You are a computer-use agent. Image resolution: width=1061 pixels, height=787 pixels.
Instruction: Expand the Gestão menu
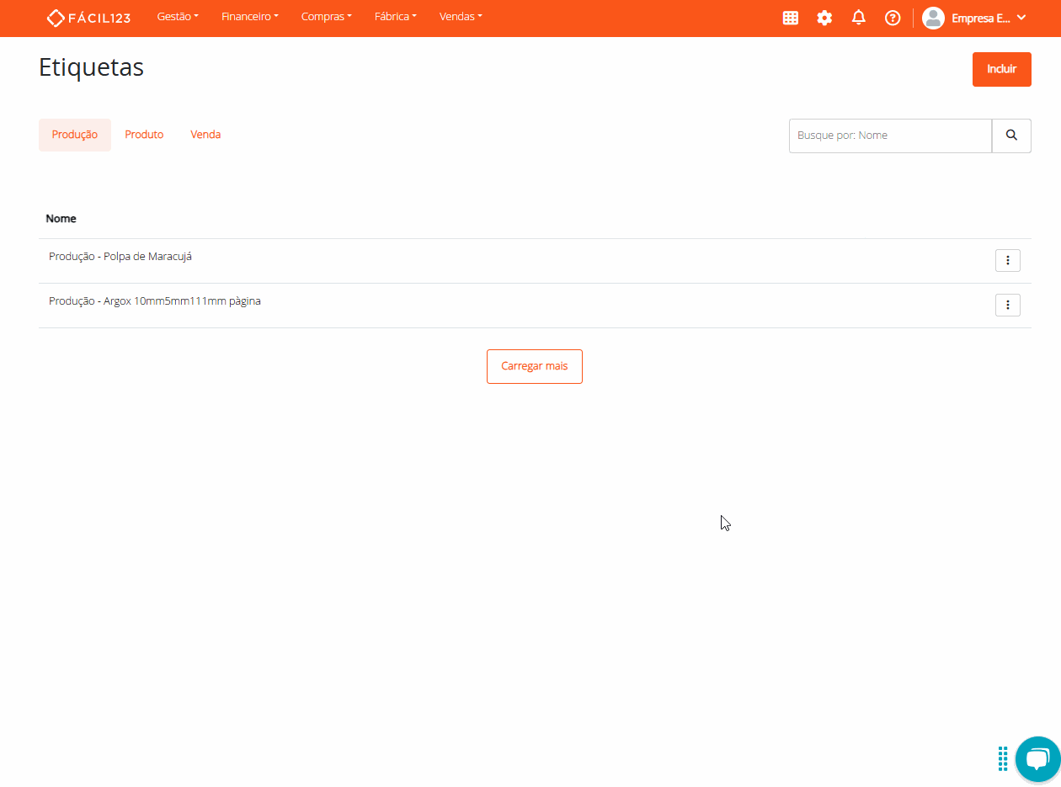coord(178,17)
